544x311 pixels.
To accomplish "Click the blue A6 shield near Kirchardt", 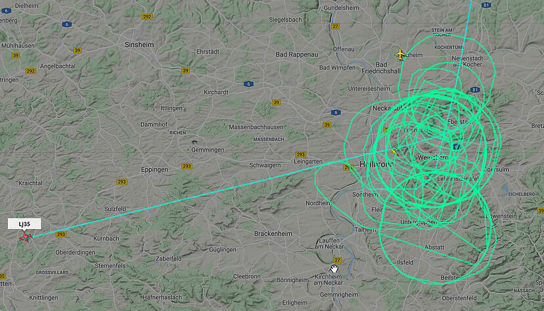I will [x=248, y=84].
